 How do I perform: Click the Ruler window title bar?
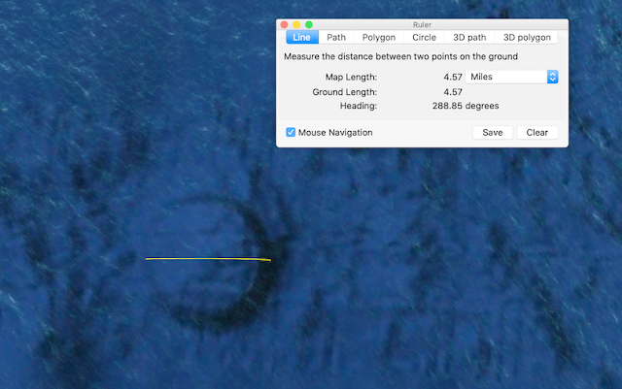pyautogui.click(x=422, y=24)
